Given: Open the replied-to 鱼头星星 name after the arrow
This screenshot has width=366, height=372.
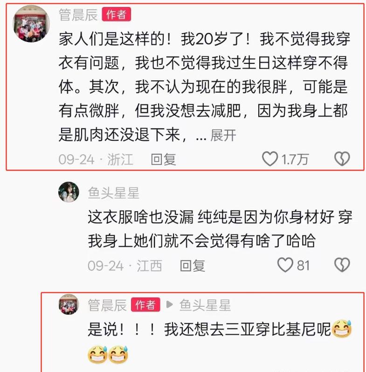Looking at the screenshot, I should tap(205, 305).
